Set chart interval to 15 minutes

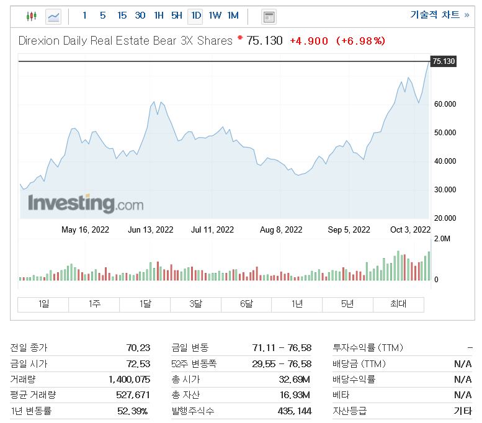(x=122, y=16)
